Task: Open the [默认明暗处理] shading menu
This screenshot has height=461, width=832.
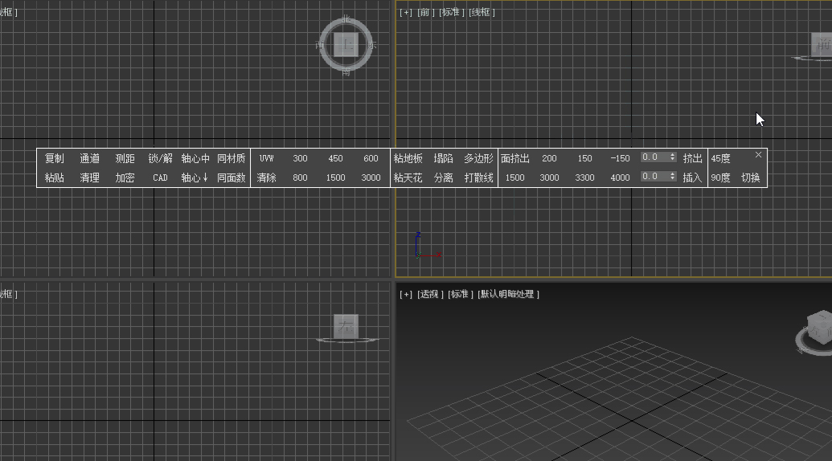Action: [x=508, y=295]
